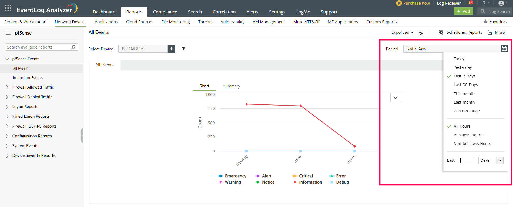Screen dimensions: 513x207
Task: Collapse the pfSense Events tree group
Action: point(7,59)
